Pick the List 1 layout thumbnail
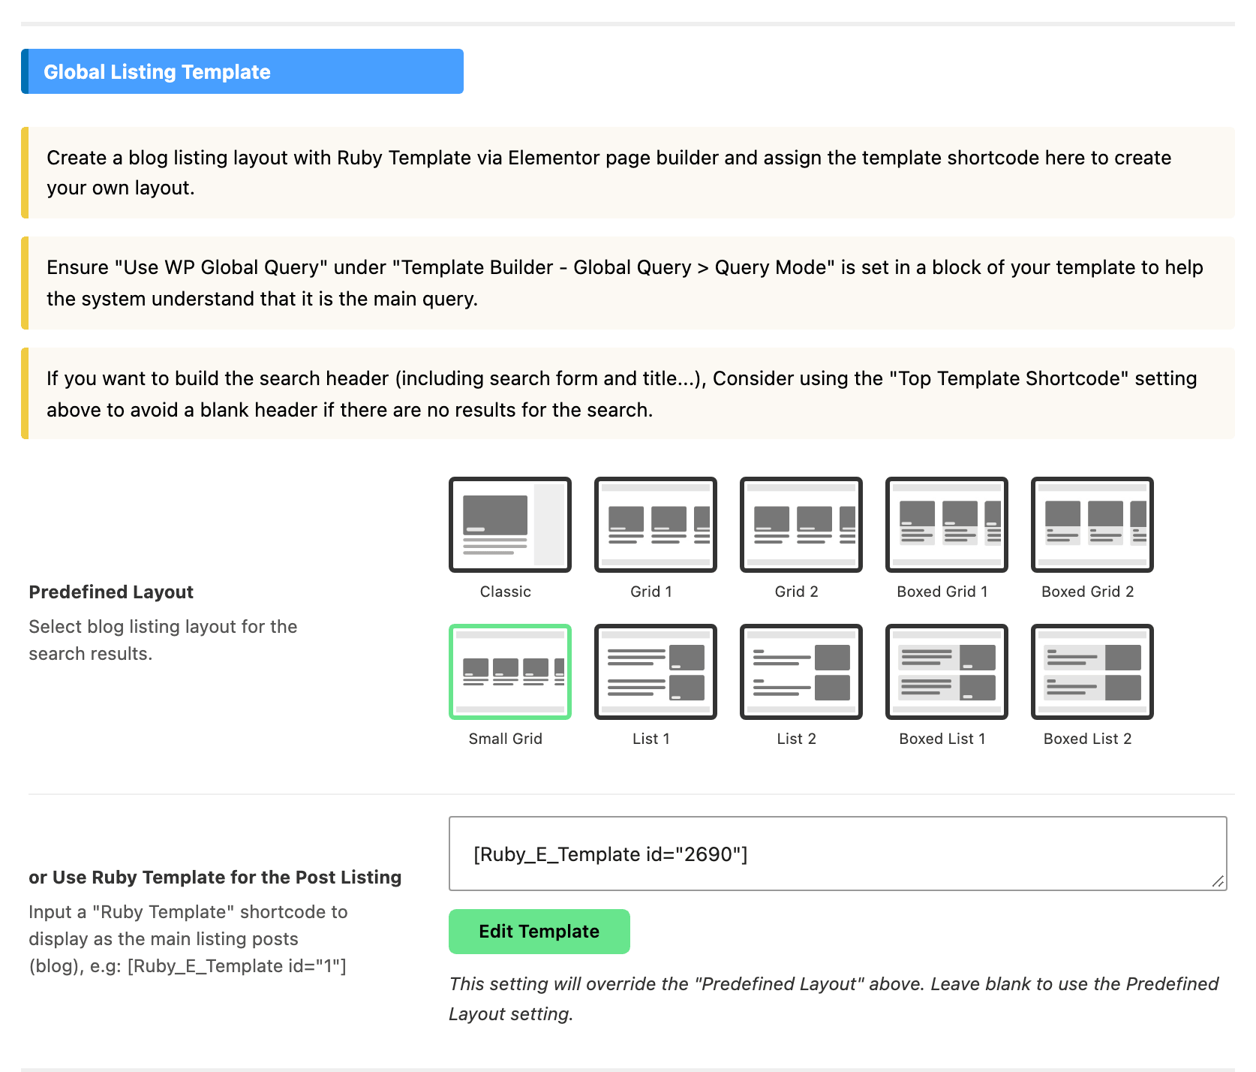The height and width of the screenshot is (1072, 1256). (x=656, y=672)
